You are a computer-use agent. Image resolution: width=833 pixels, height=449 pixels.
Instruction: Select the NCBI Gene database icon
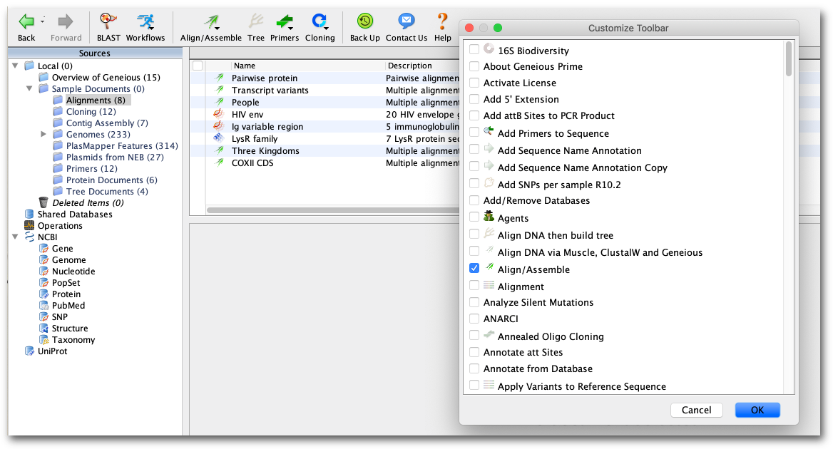(44, 248)
